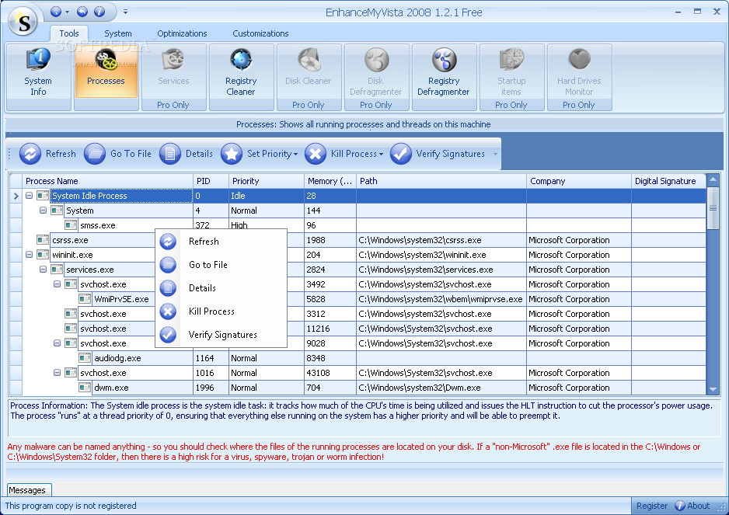Viewport: 729px width, 515px height.
Task: Click the Refresh toolbar icon
Action: click(30, 153)
